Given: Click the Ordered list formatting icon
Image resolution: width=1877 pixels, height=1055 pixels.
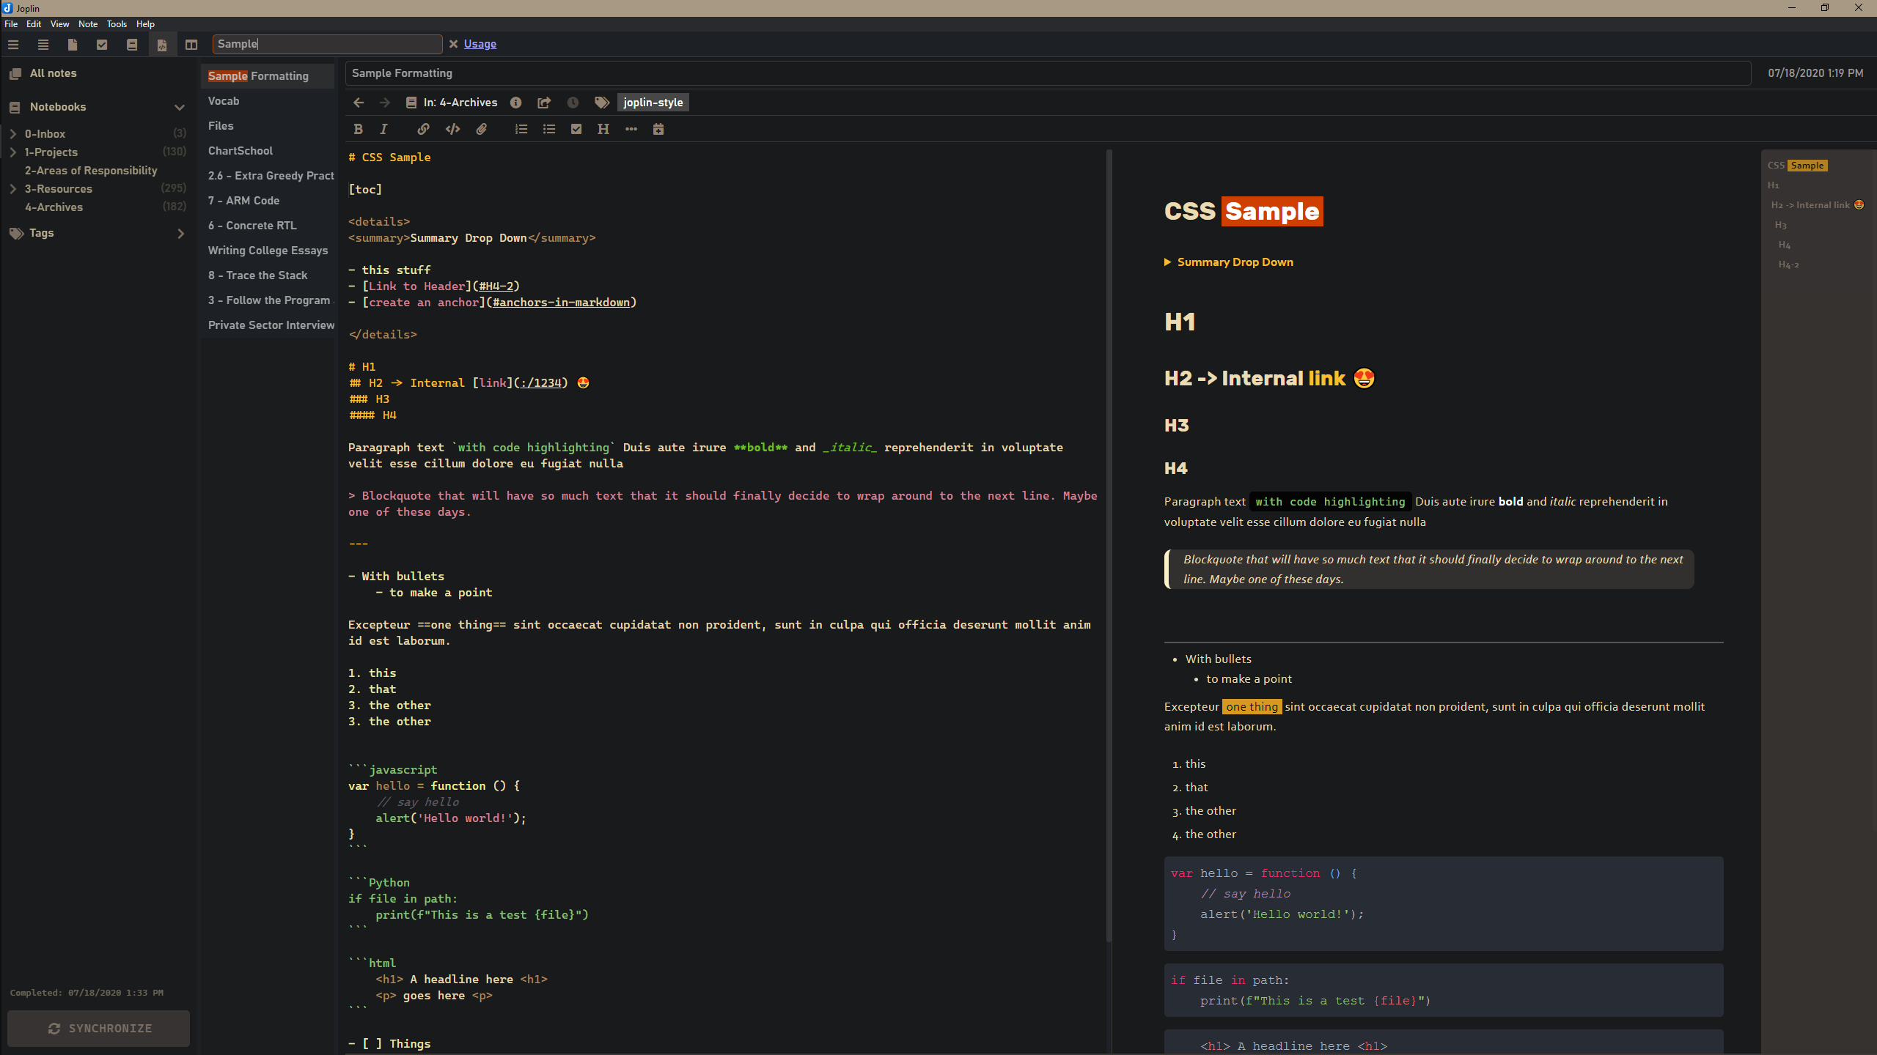Looking at the screenshot, I should coord(522,129).
